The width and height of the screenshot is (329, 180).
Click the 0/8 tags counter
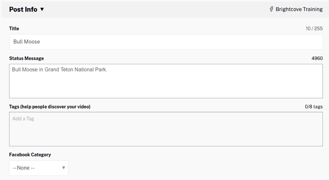[314, 107]
